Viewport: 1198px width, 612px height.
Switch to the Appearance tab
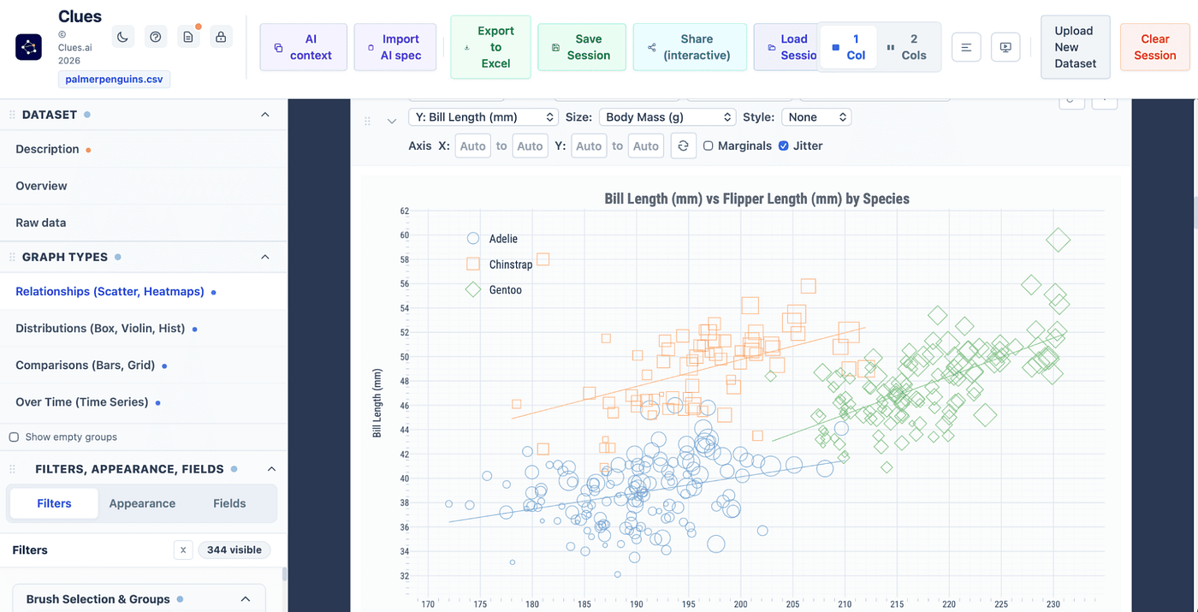click(x=142, y=503)
